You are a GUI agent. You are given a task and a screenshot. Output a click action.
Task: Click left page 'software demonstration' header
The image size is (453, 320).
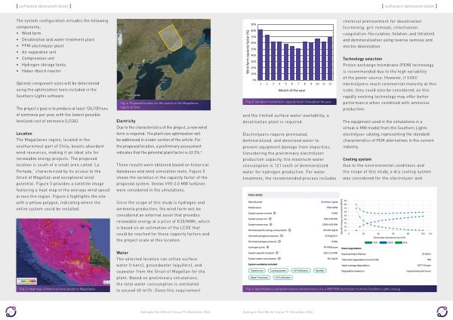[x=44, y=6]
